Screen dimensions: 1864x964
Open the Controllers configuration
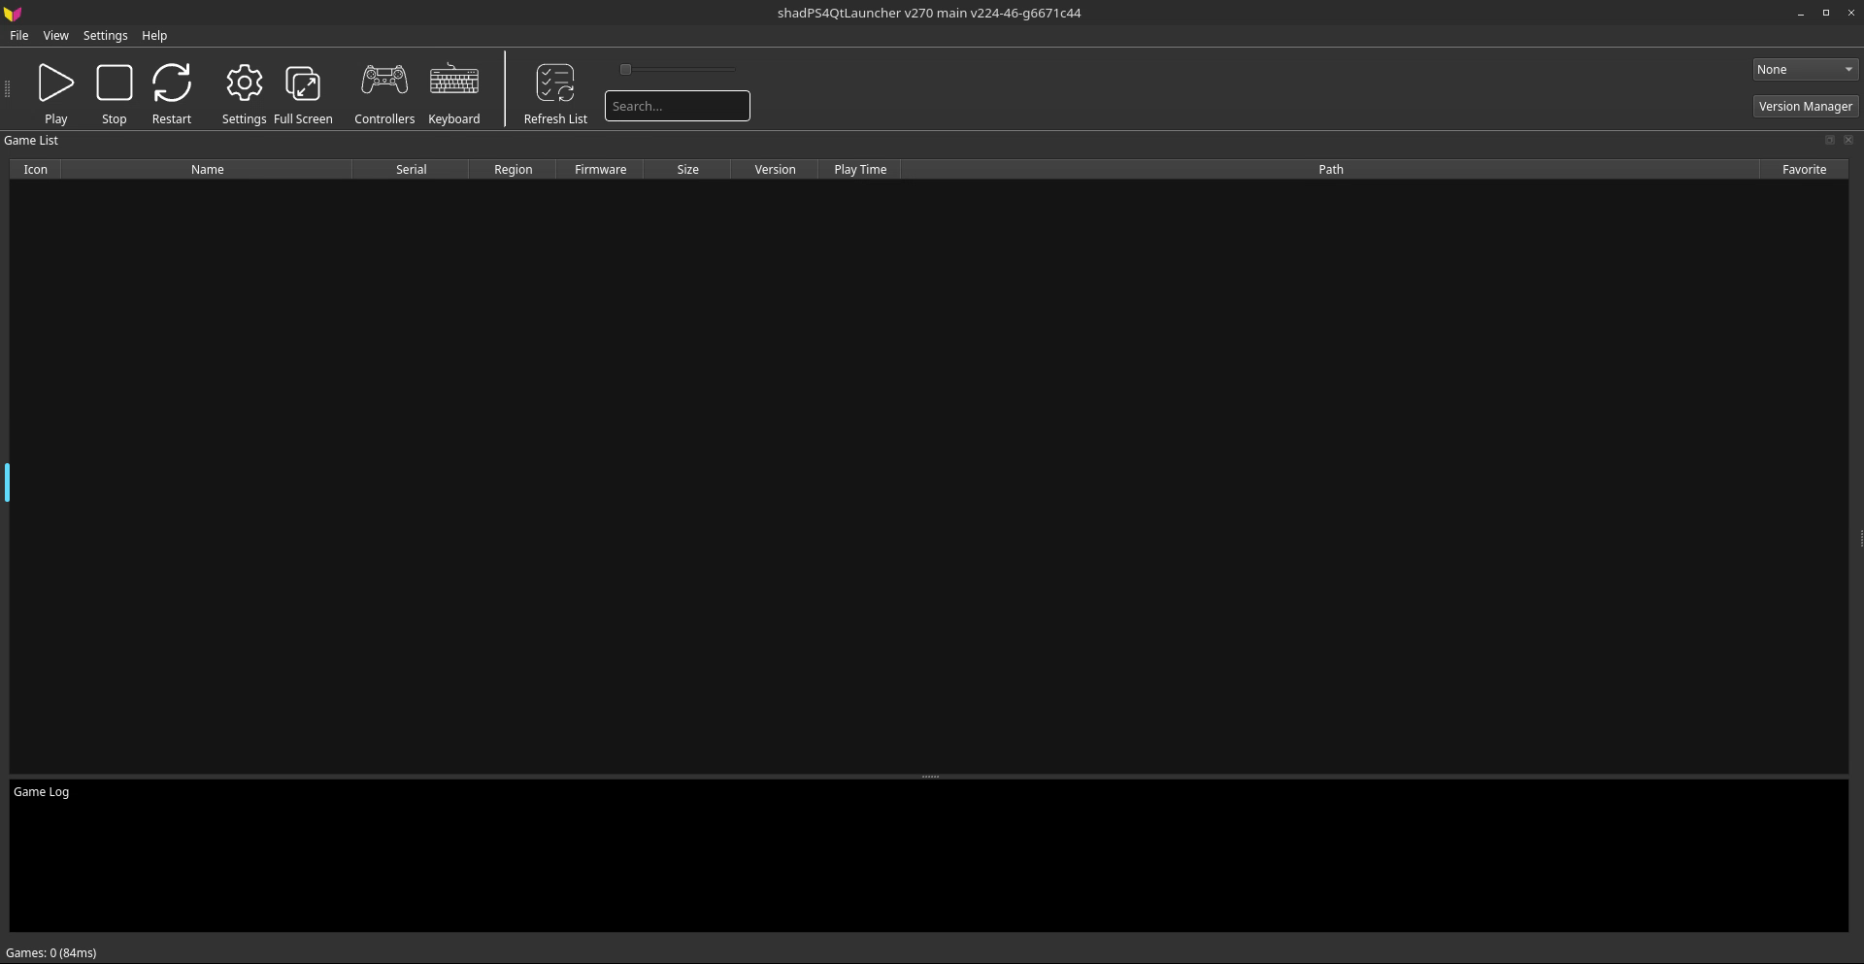[x=384, y=82]
